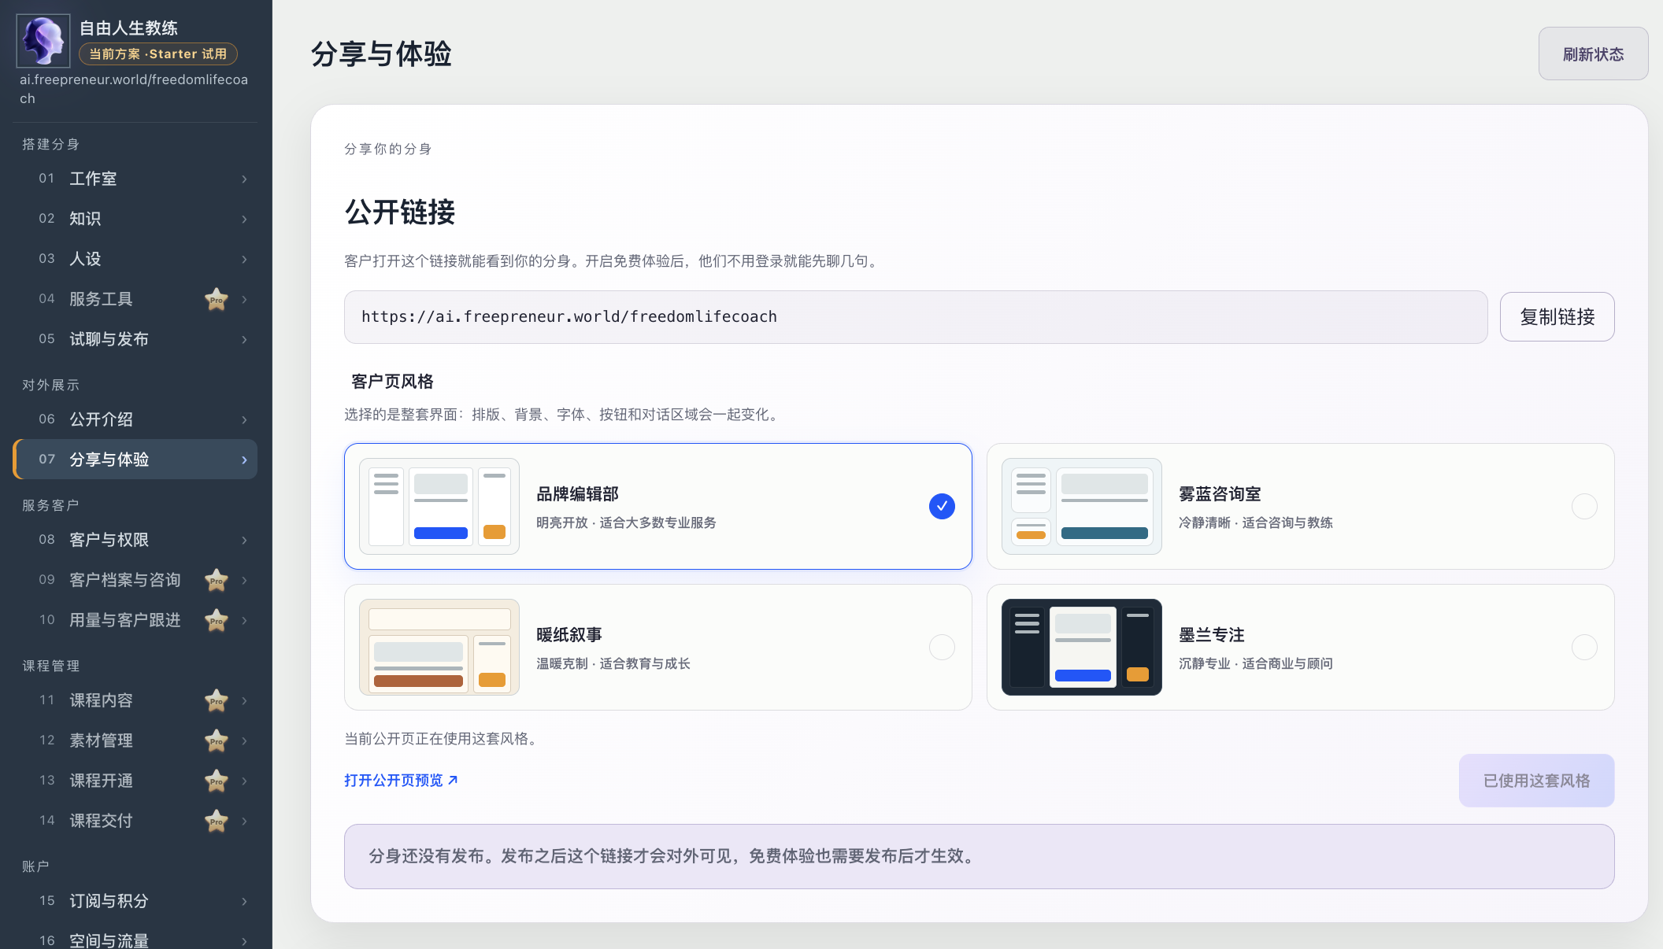The image size is (1663, 949).
Task: Click the 暖纸叙事 style preview thumbnail
Action: pos(439,647)
